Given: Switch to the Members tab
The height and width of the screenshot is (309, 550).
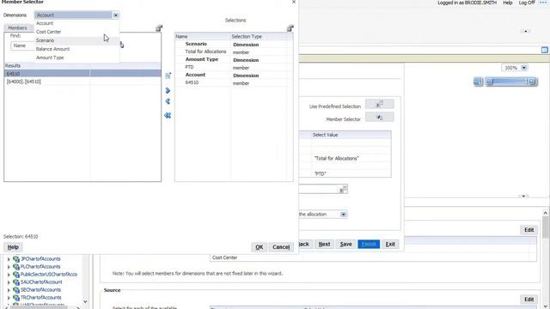Looking at the screenshot, I should (x=17, y=27).
